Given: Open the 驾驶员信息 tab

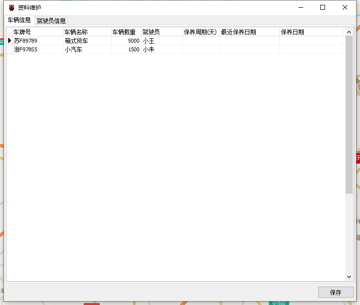Looking at the screenshot, I should (x=51, y=21).
